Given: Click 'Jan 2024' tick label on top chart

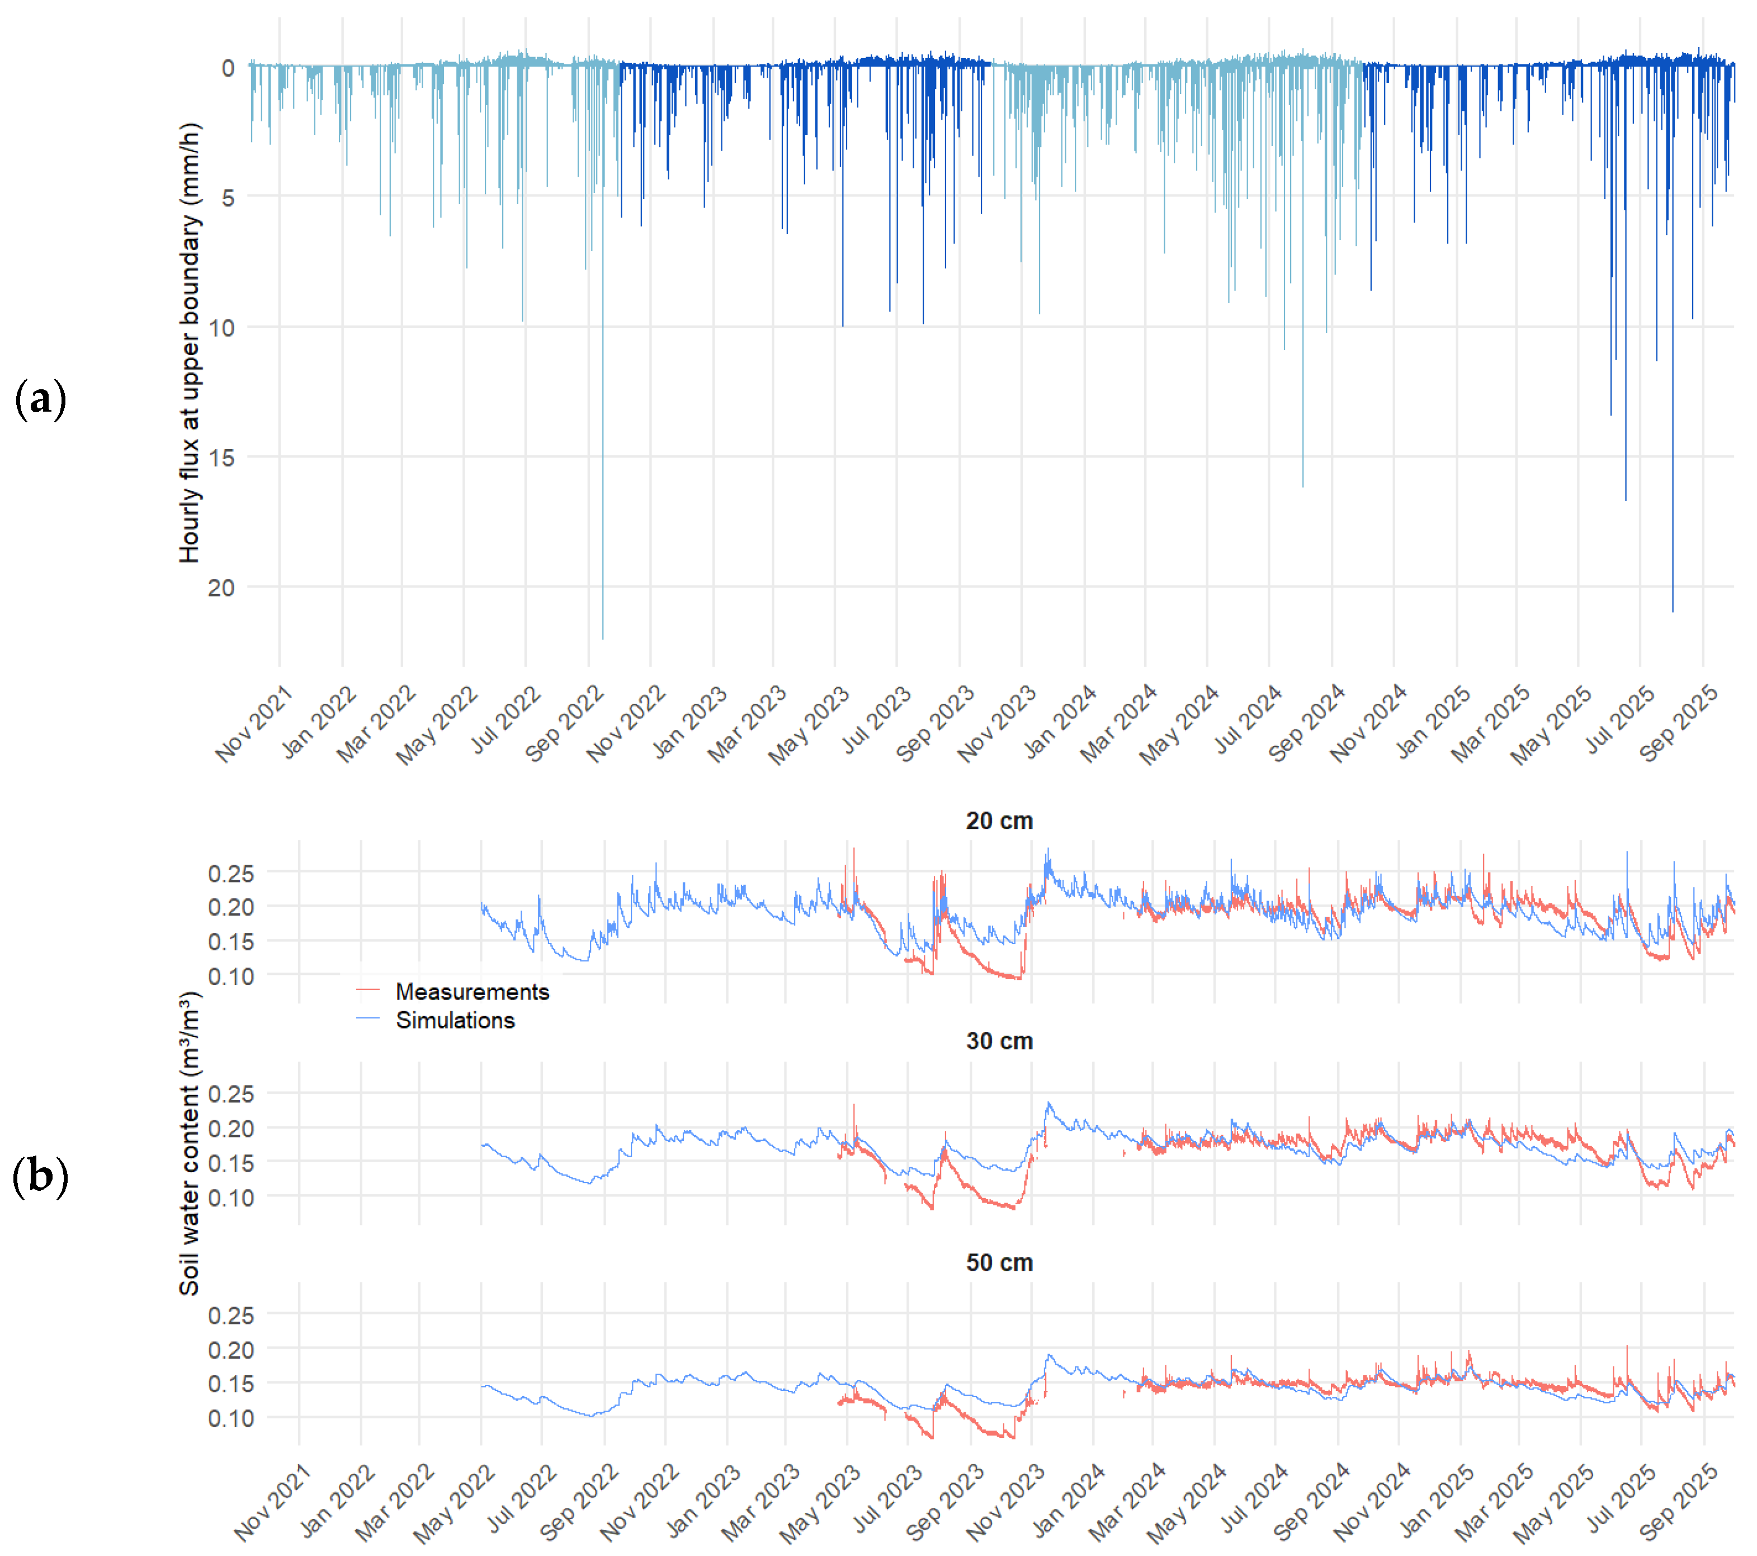Looking at the screenshot, I should [x=1061, y=723].
